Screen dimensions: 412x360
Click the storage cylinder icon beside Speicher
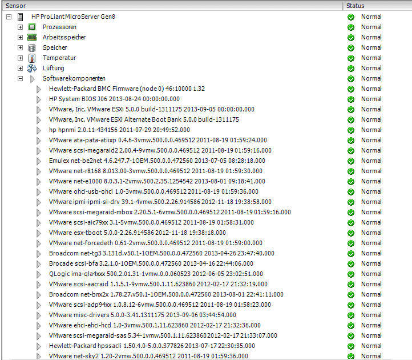click(32, 47)
